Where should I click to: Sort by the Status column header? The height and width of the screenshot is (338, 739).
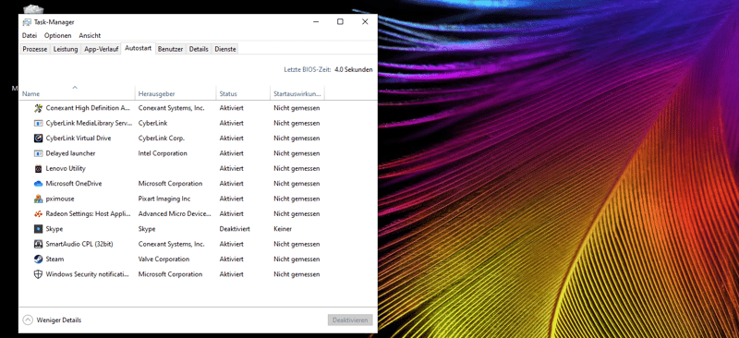[243, 94]
